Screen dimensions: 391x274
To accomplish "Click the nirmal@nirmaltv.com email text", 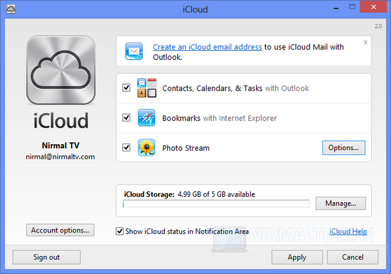I will point(61,157).
